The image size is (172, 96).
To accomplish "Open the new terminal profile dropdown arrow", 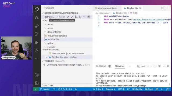I will 151,66.
